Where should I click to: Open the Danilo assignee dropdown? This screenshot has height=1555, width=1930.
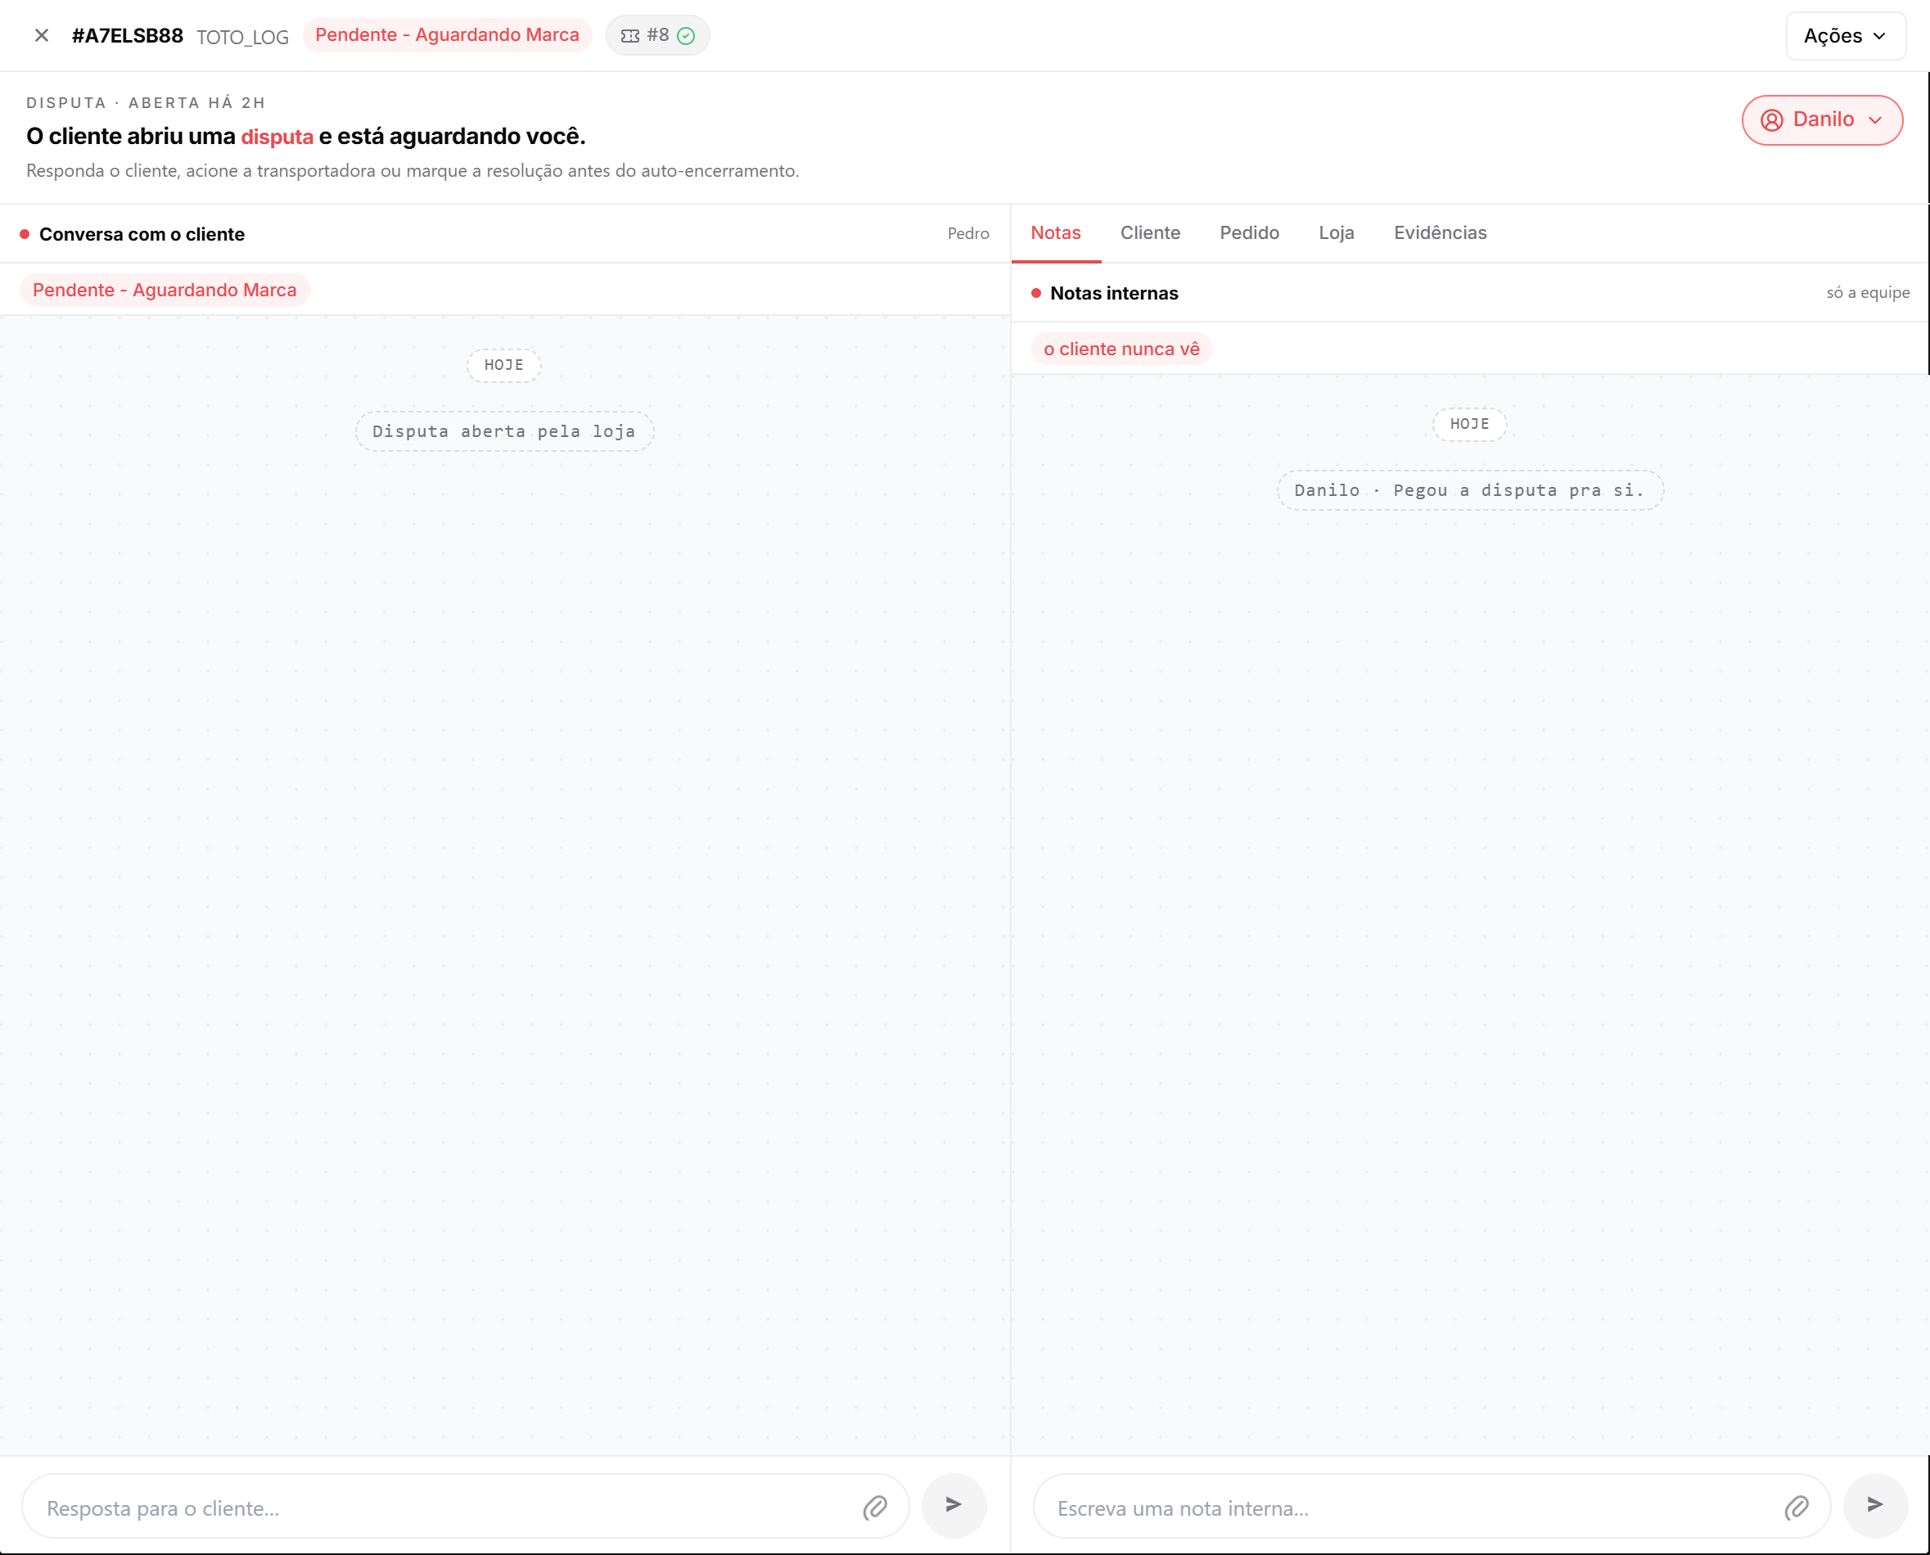[1822, 120]
